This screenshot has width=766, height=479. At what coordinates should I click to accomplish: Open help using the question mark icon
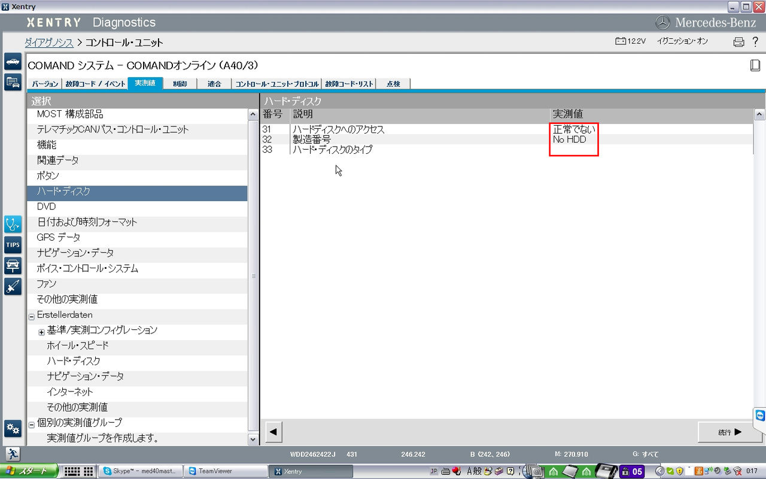pos(755,41)
